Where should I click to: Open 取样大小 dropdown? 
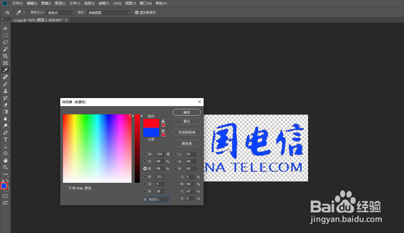coord(60,13)
